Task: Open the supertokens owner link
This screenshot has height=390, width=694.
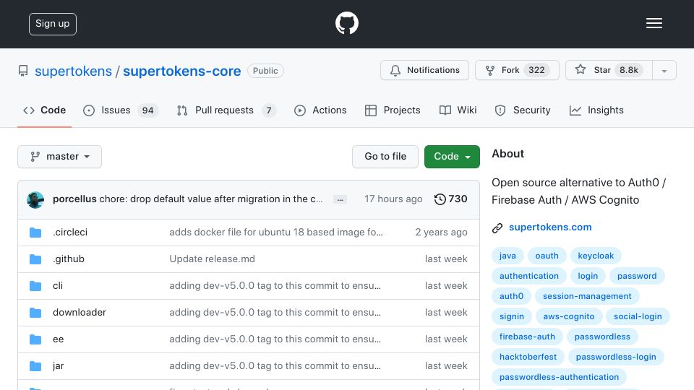Action: 73,71
